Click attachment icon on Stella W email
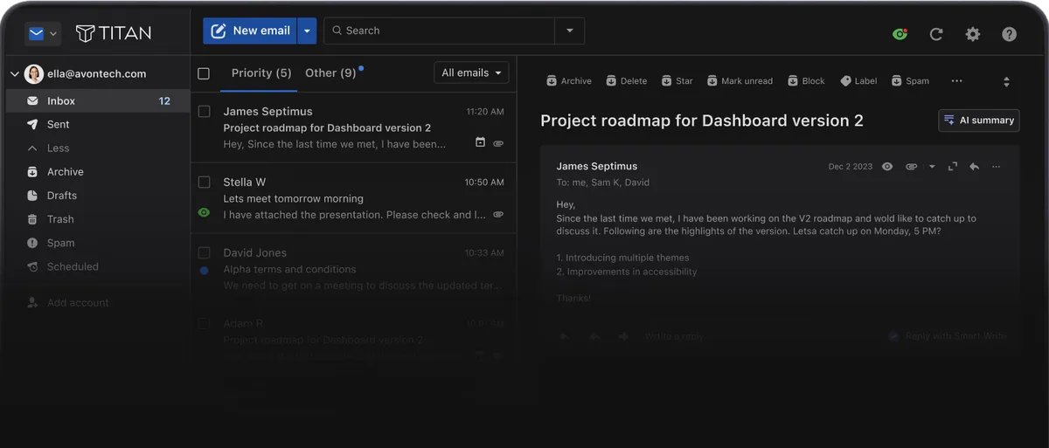 [498, 214]
